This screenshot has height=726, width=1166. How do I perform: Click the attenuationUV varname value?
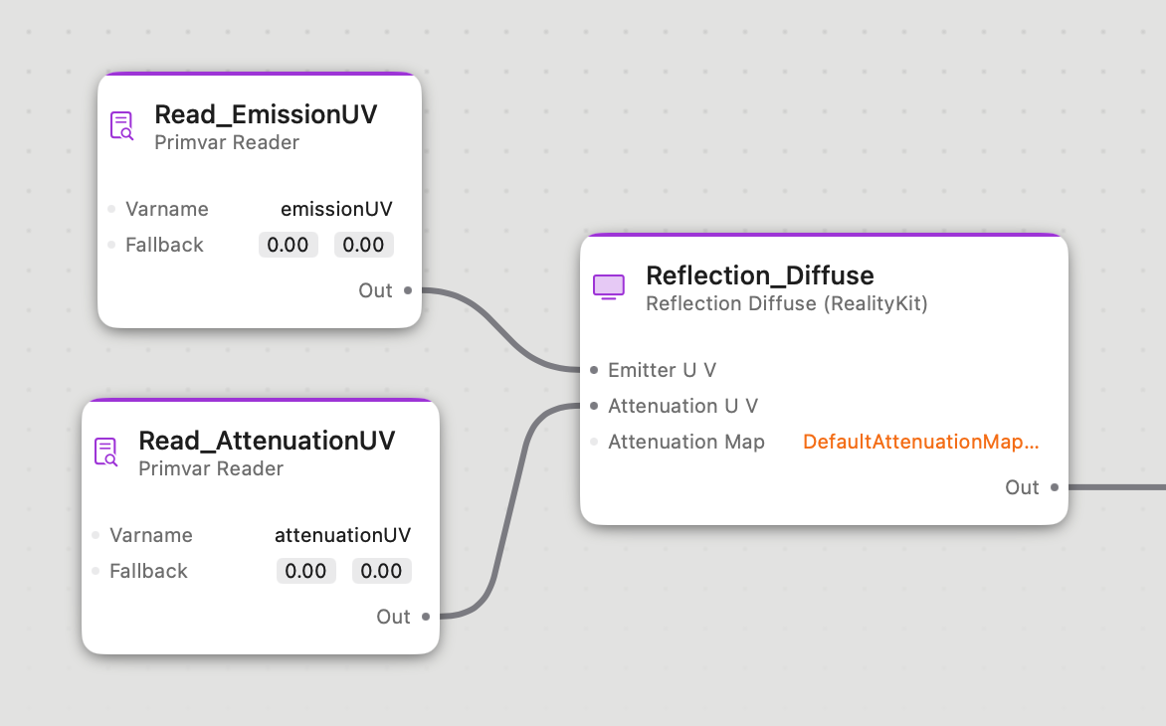pos(342,535)
